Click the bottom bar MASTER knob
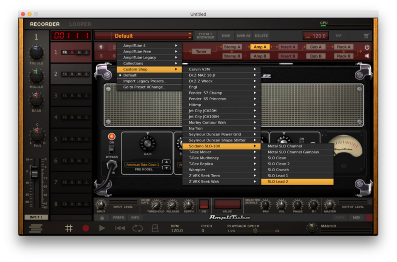397x262 pixels. [330, 204]
